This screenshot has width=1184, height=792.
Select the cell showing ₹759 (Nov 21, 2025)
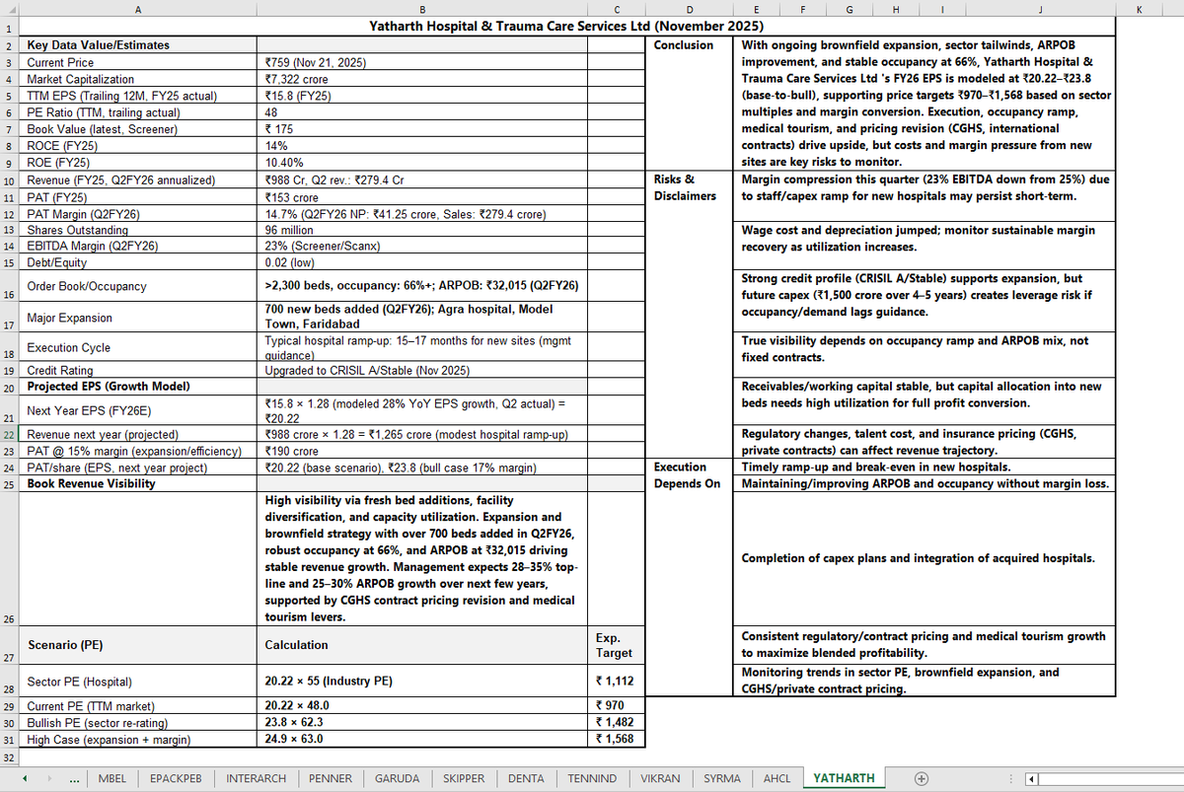click(422, 62)
